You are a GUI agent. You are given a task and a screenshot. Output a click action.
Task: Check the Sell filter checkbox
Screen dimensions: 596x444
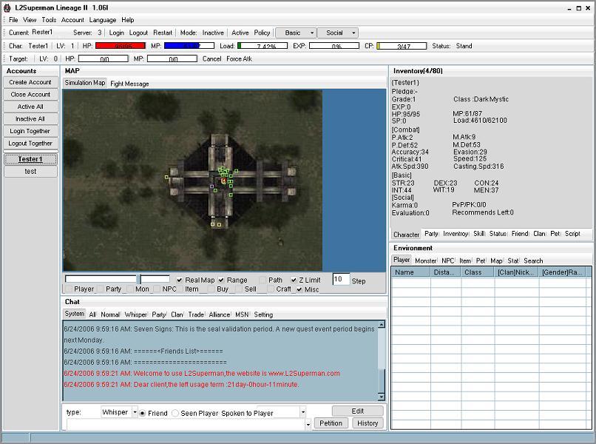click(x=240, y=289)
